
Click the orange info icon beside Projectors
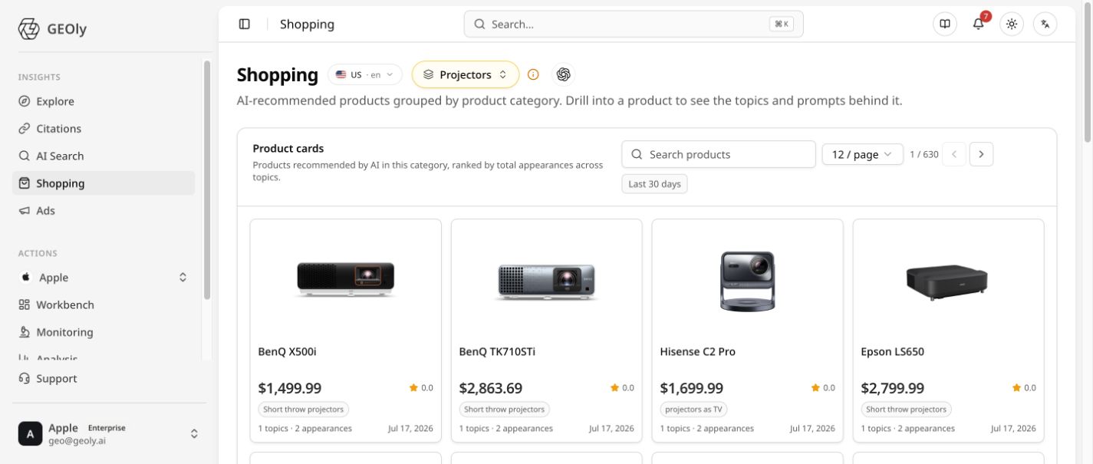tap(533, 74)
